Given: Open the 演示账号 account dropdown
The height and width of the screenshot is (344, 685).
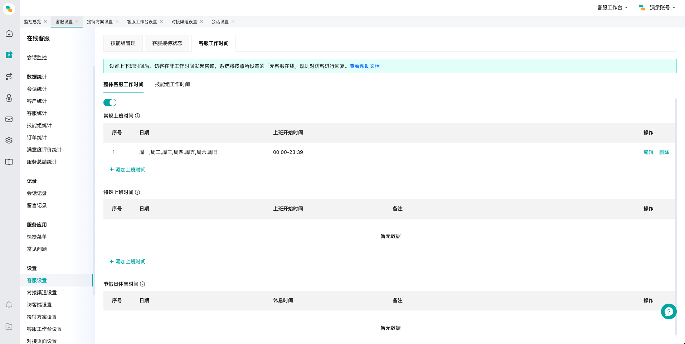Looking at the screenshot, I should [x=657, y=8].
